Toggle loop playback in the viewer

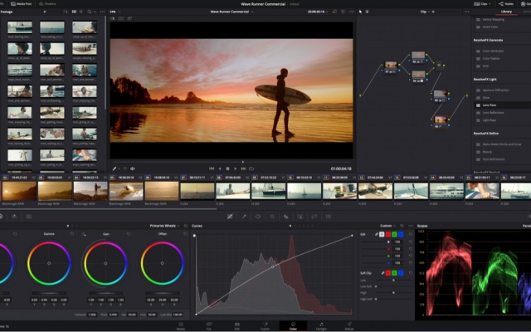251,168
